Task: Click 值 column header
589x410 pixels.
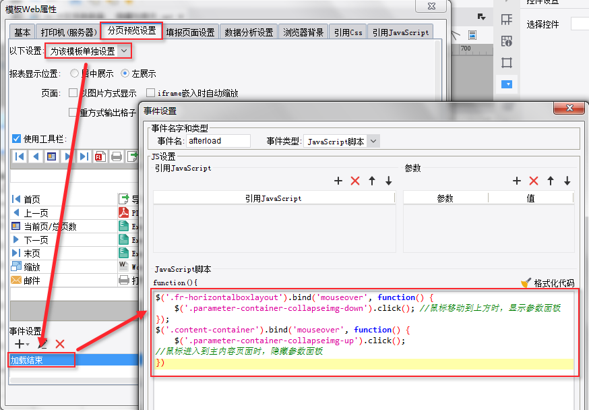Action: 530,198
